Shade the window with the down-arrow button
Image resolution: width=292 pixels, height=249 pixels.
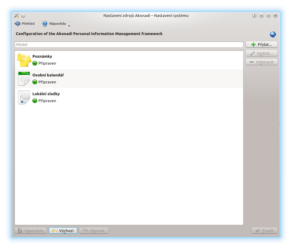[x=261, y=15]
